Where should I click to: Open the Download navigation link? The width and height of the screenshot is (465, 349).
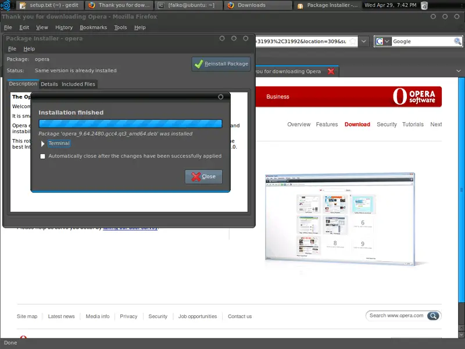(x=357, y=124)
